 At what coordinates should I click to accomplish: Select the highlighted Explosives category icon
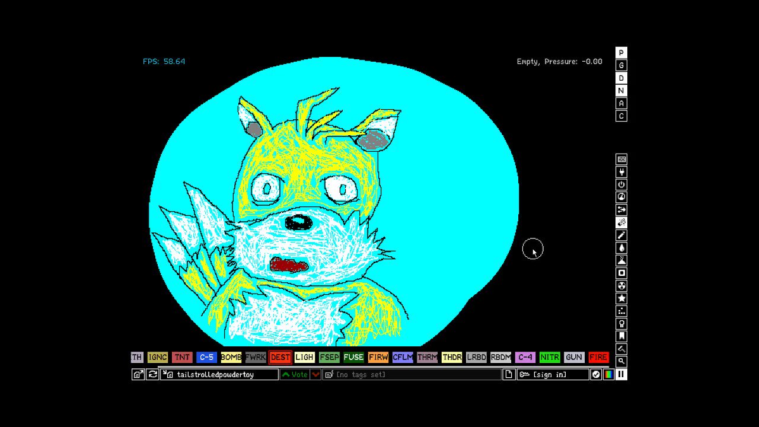click(x=621, y=222)
